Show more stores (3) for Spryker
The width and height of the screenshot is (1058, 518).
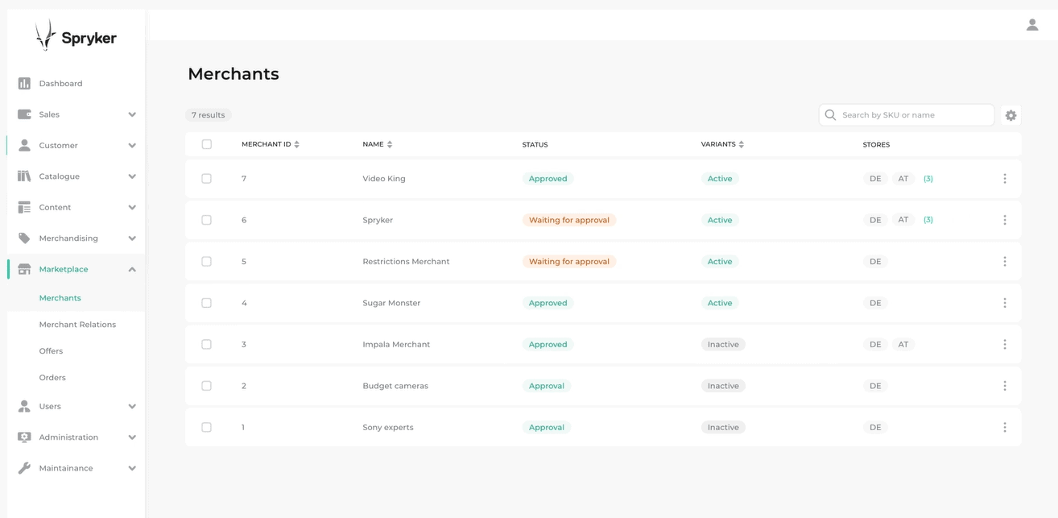(928, 220)
